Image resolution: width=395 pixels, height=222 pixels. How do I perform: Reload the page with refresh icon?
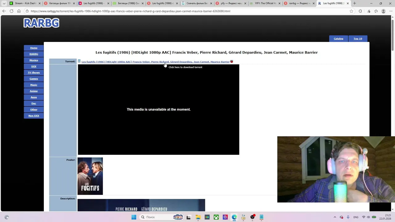[x=11, y=11]
